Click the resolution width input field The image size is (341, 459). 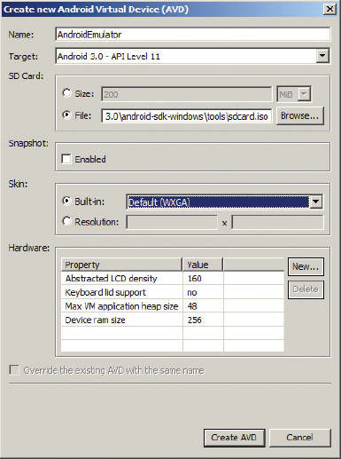click(172, 222)
